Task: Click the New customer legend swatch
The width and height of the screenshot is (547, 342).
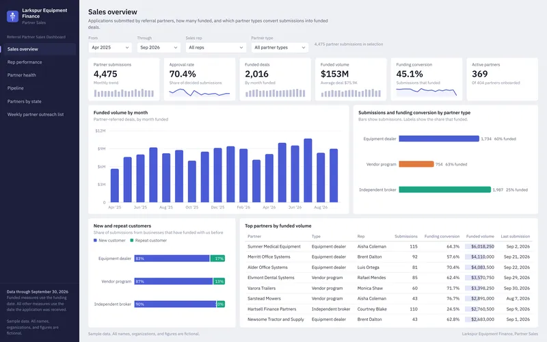Action: click(x=95, y=241)
